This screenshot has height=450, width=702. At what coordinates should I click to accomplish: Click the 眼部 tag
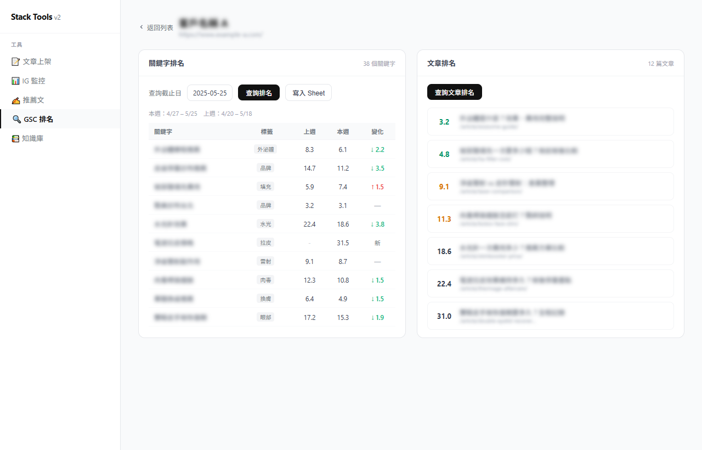click(266, 317)
